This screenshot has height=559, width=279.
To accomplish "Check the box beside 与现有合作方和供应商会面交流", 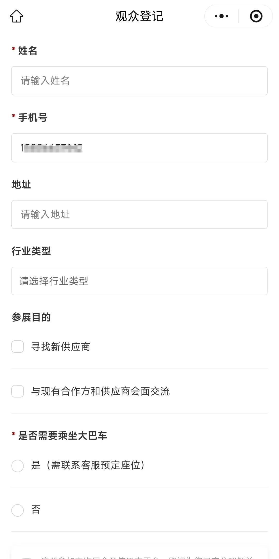I will click(18, 391).
